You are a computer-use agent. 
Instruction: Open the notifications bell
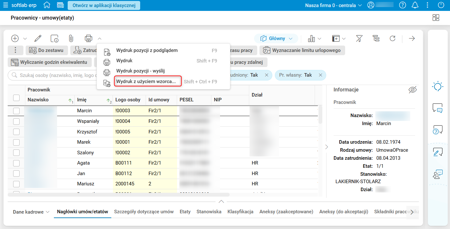coord(415,5)
